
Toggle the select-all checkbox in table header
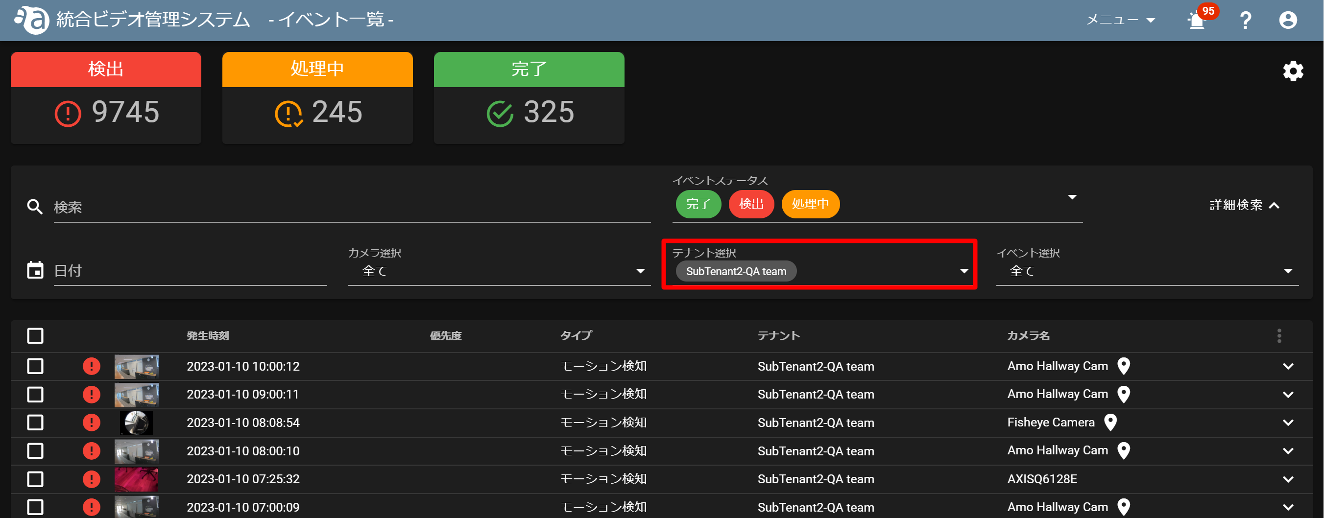click(x=35, y=336)
